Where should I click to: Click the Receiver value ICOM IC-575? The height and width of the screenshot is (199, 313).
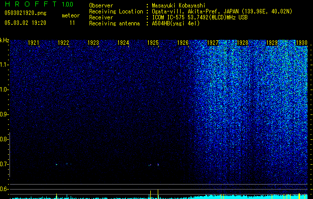[169, 17]
